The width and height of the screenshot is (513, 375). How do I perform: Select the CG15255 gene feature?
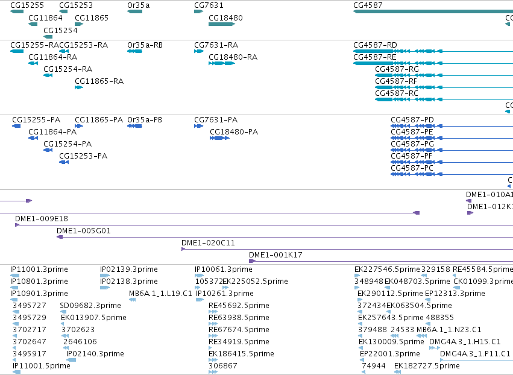[17, 11]
